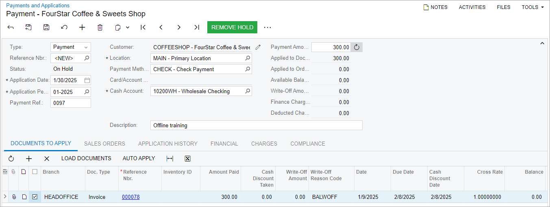Viewport: 550px width, 207px height.
Task: Click the Save and Close toolbar icon
Action: (28, 27)
